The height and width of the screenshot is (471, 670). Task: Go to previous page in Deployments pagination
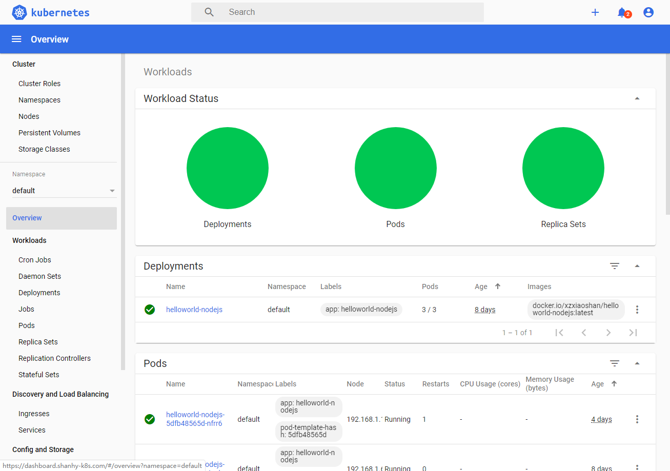tap(584, 333)
